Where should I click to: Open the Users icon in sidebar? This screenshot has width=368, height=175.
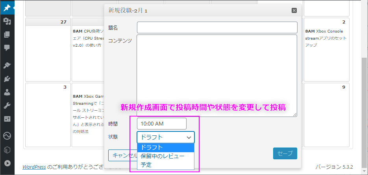tap(7, 93)
